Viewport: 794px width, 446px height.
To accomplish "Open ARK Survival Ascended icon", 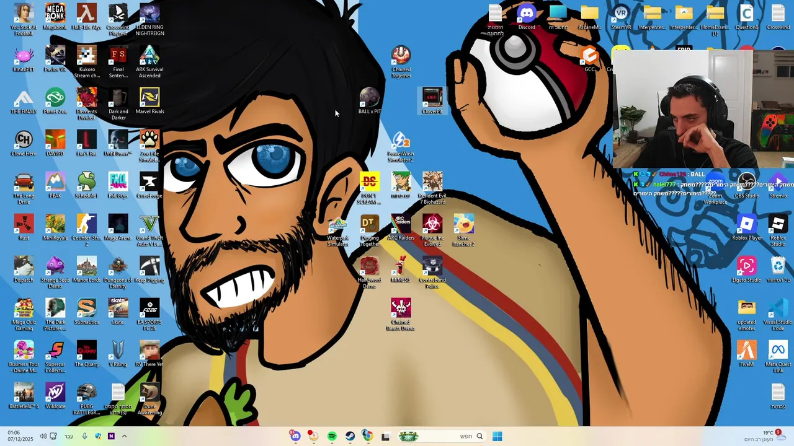I will 149,62.
